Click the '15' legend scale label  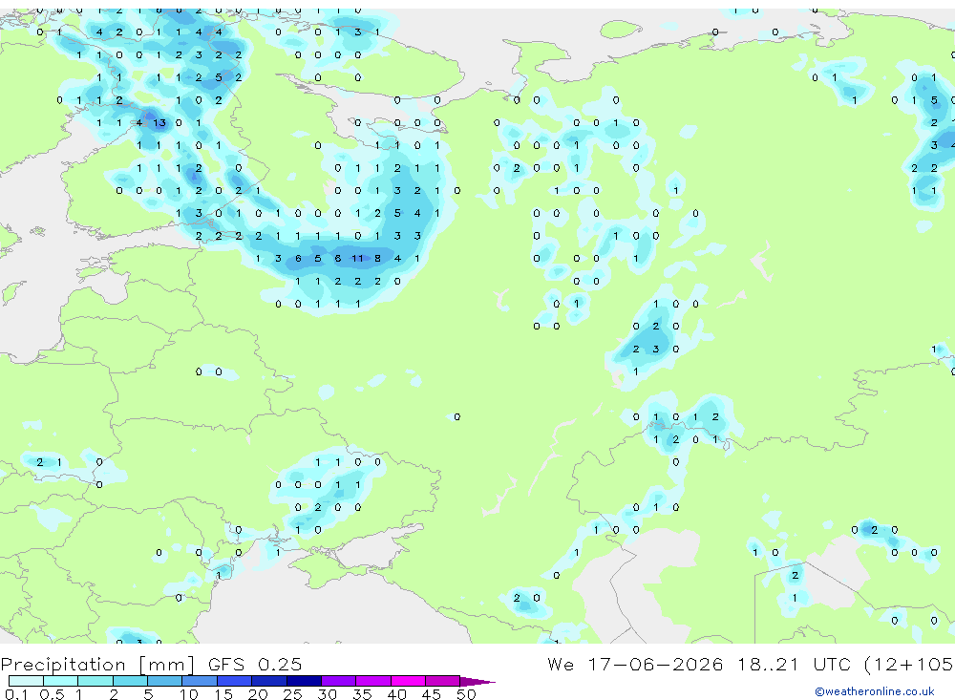(223, 694)
